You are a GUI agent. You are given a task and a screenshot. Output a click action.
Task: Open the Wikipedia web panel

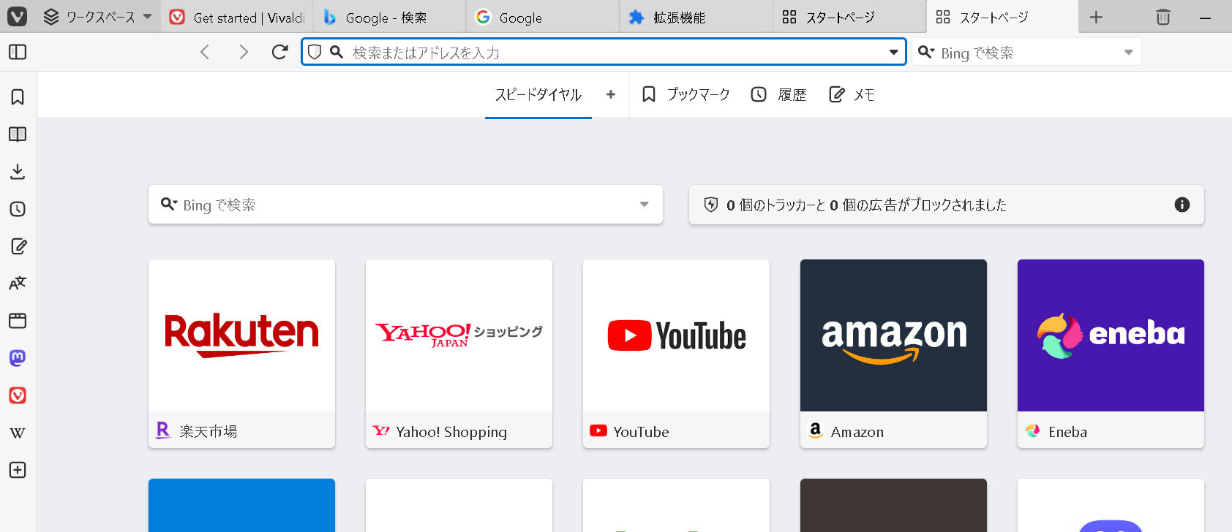(18, 433)
